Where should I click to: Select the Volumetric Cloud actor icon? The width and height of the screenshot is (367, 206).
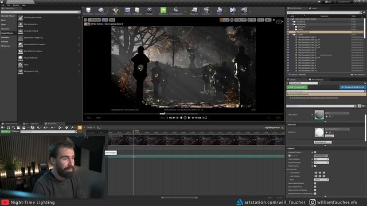click(21, 31)
